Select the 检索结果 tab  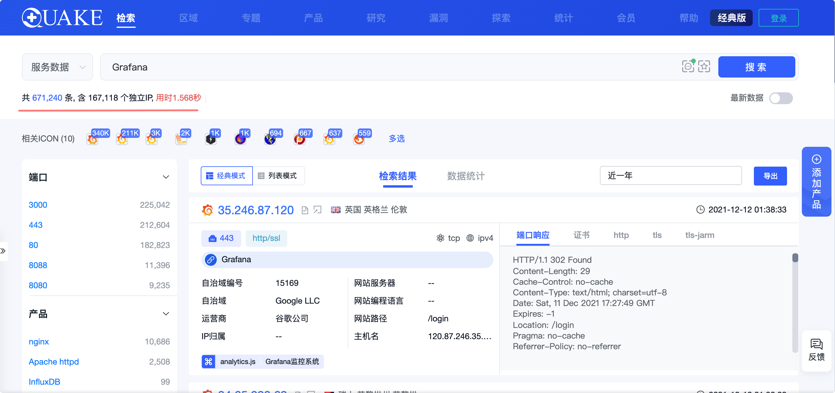tap(398, 176)
